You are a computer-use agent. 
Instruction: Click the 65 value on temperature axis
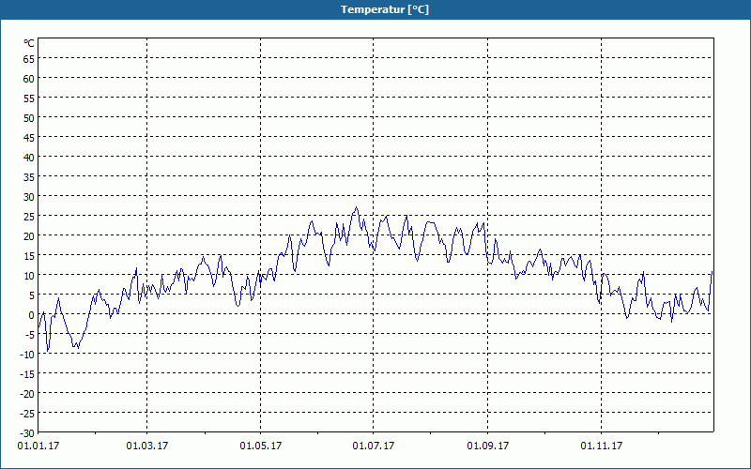[29, 59]
